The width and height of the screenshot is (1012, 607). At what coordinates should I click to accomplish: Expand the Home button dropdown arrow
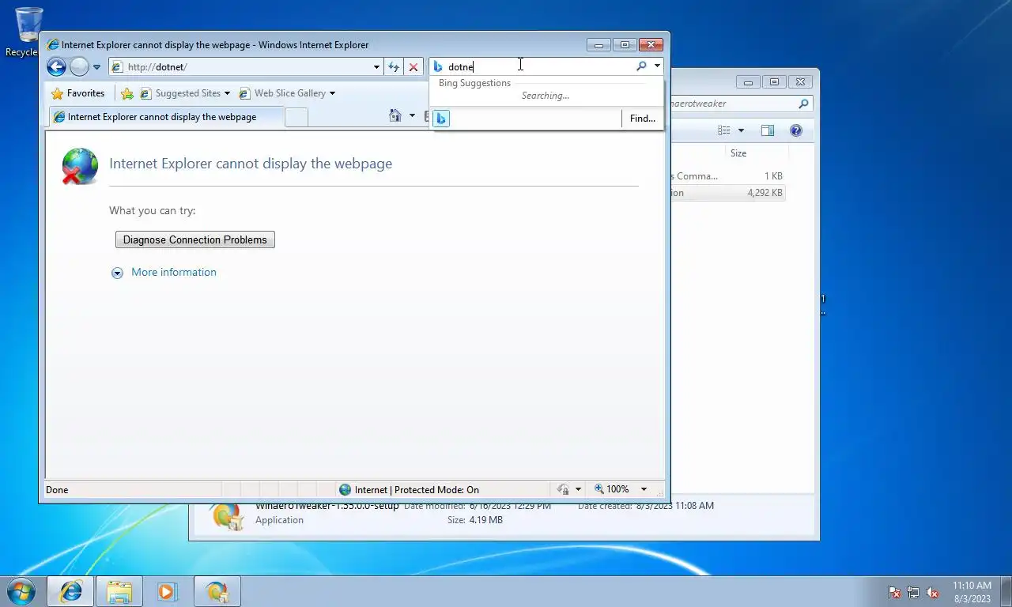(x=412, y=116)
